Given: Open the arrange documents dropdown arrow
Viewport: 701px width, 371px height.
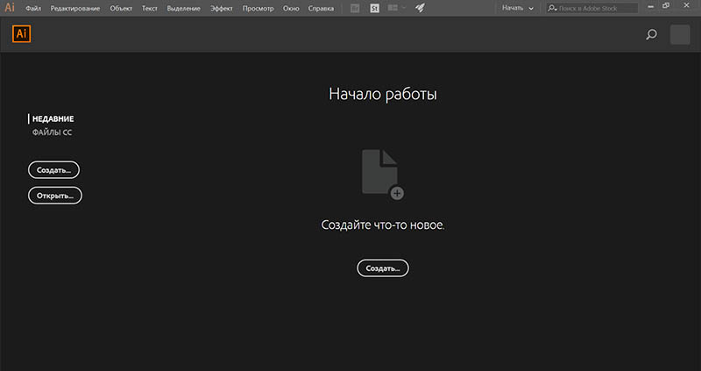Looking at the screenshot, I should pos(403,8).
